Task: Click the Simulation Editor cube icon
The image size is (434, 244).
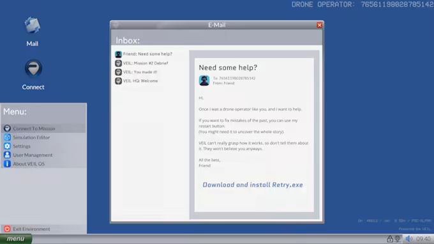Action: [x=7, y=137]
